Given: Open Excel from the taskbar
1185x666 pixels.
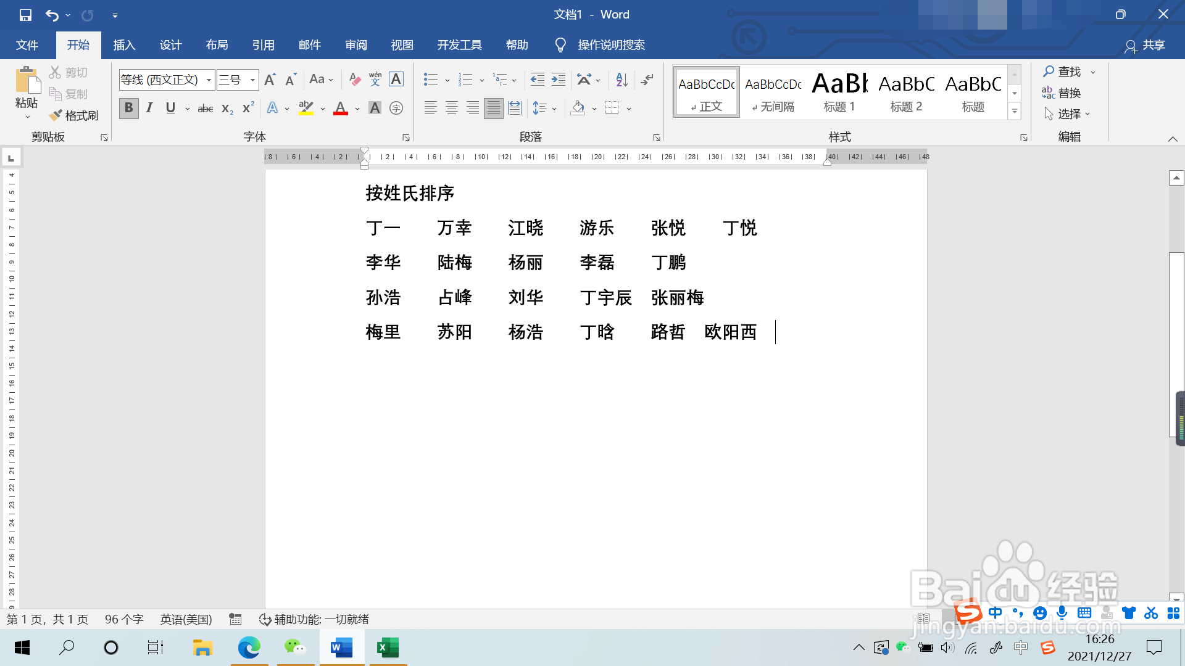Looking at the screenshot, I should click(388, 647).
